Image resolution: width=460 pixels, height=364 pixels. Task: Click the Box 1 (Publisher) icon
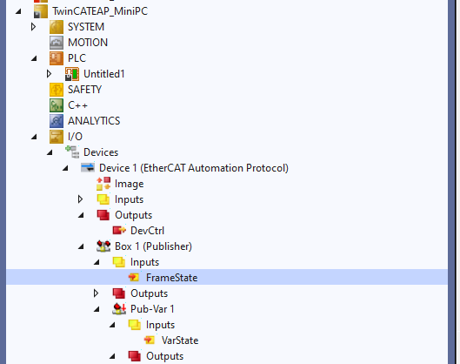(x=103, y=246)
